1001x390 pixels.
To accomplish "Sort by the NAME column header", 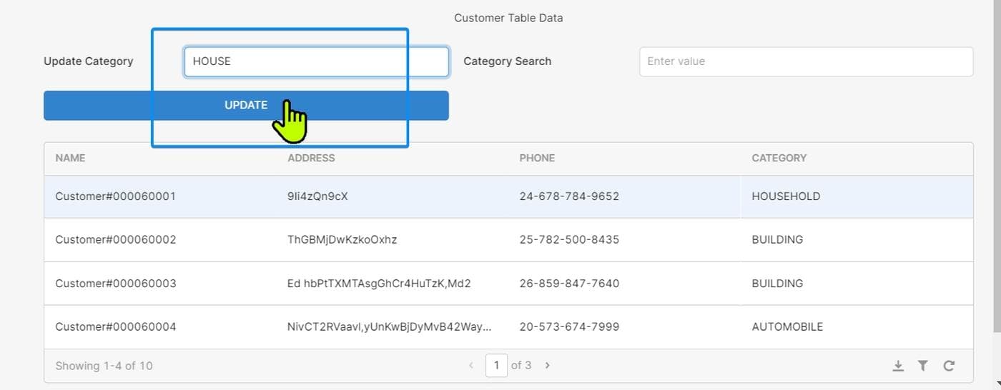I will pyautogui.click(x=70, y=158).
